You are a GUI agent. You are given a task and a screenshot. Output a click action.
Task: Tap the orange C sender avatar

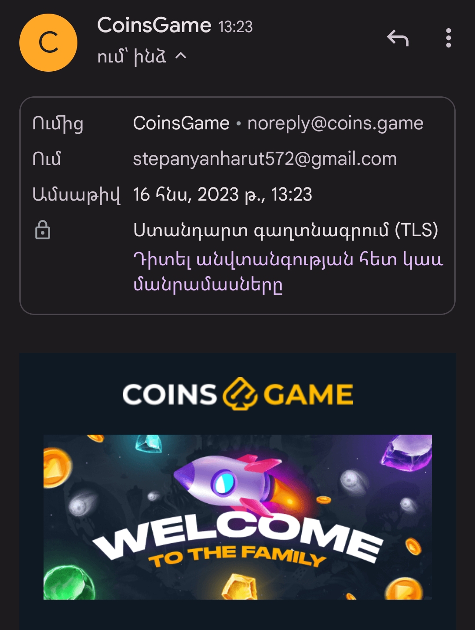point(48,43)
